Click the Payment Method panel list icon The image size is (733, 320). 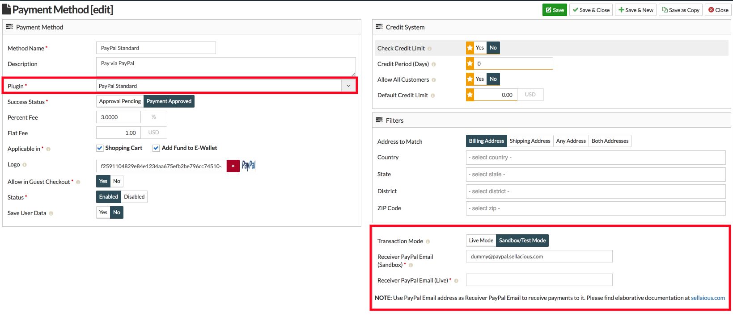point(9,27)
